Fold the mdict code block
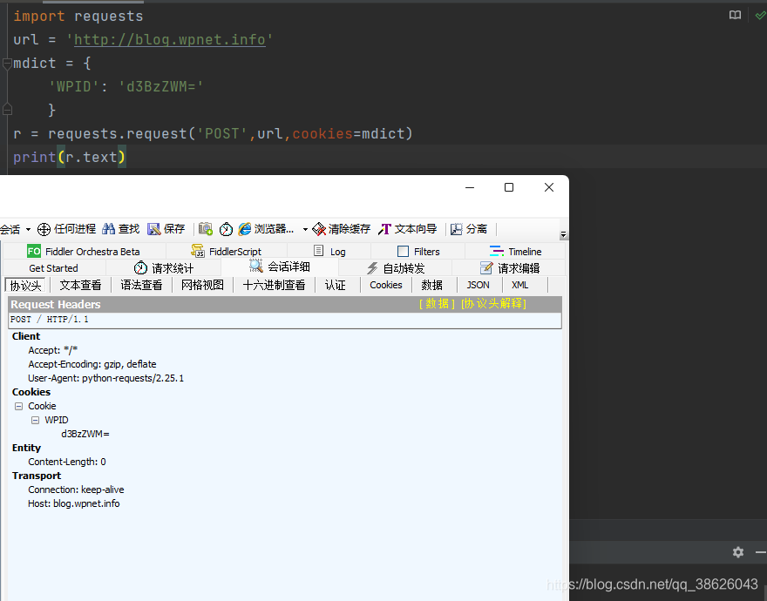This screenshot has width=767, height=601. pyautogui.click(x=7, y=63)
